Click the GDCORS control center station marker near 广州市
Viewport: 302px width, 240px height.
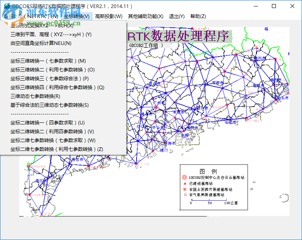[156, 107]
